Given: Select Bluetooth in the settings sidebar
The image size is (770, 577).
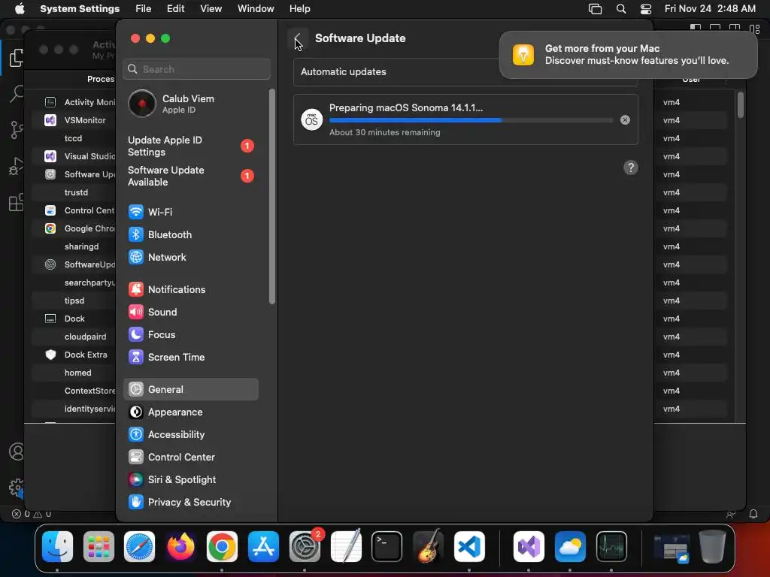Looking at the screenshot, I should pyautogui.click(x=190, y=234).
